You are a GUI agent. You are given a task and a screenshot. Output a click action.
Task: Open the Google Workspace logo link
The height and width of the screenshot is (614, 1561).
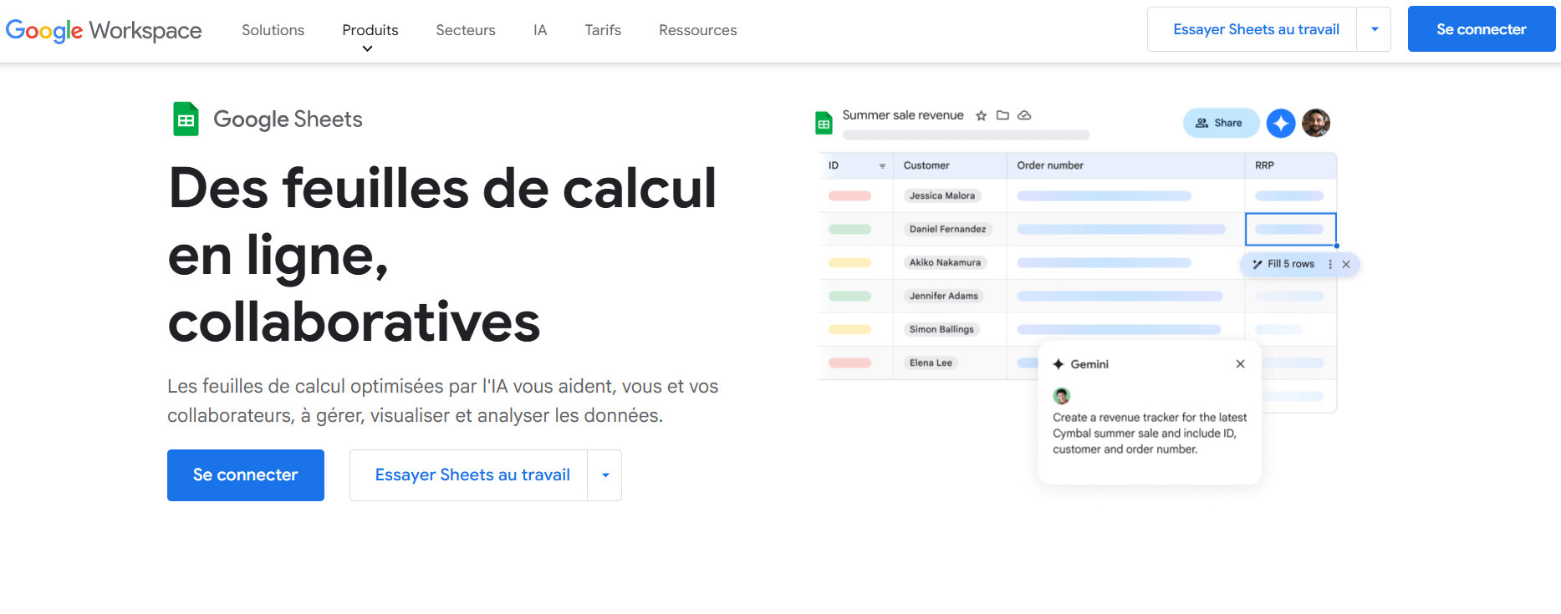tap(104, 31)
